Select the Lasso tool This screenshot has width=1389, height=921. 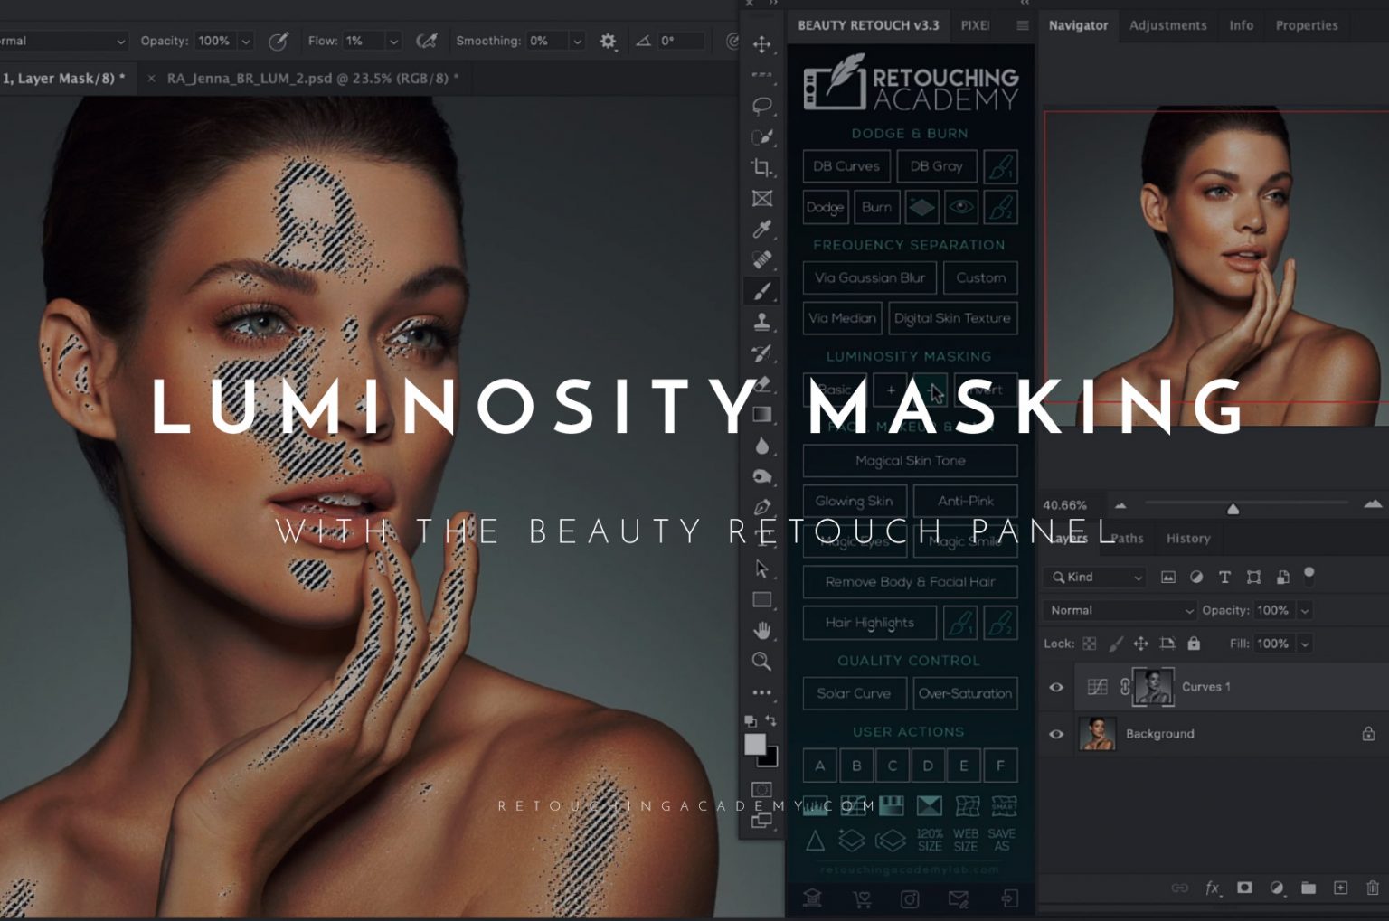tap(762, 107)
